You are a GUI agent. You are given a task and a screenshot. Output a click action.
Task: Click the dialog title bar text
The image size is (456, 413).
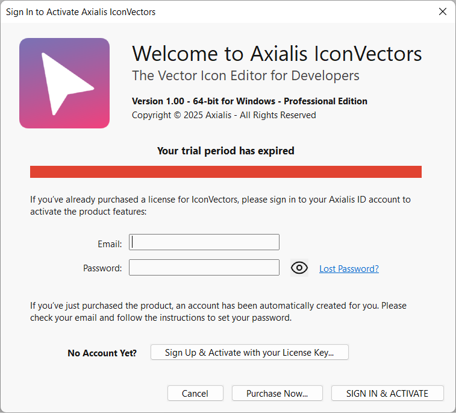(81, 12)
